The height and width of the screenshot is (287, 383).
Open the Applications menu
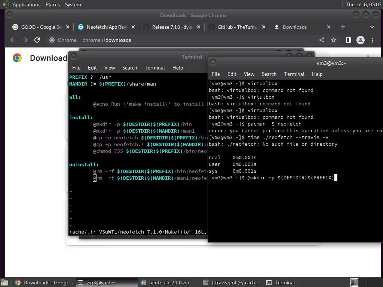27,4
